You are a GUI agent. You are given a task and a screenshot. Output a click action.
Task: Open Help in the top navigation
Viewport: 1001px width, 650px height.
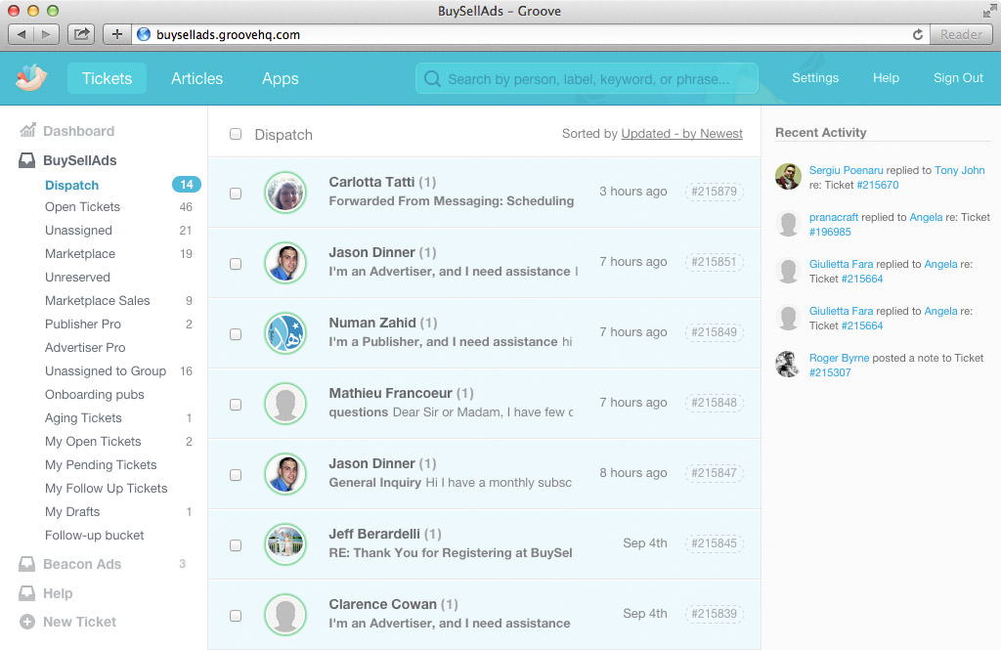886,78
